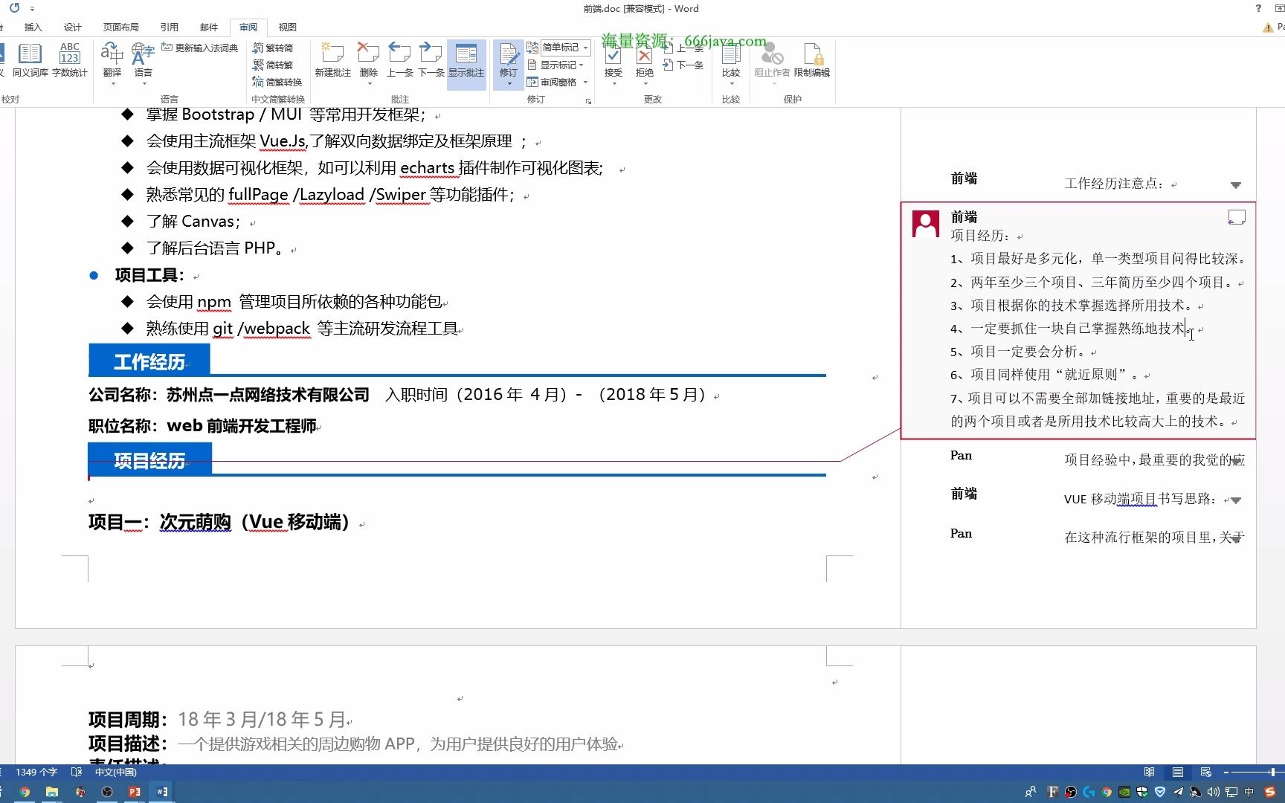The height and width of the screenshot is (803, 1285).
Task: Go to previous comment (上一条) in 批注 group
Action: [x=399, y=59]
